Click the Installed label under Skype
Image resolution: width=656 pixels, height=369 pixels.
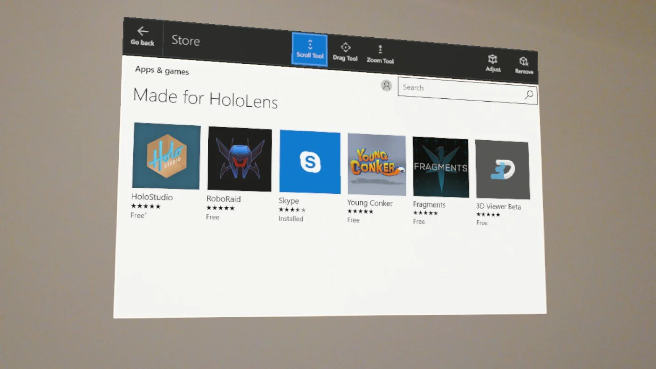[291, 219]
